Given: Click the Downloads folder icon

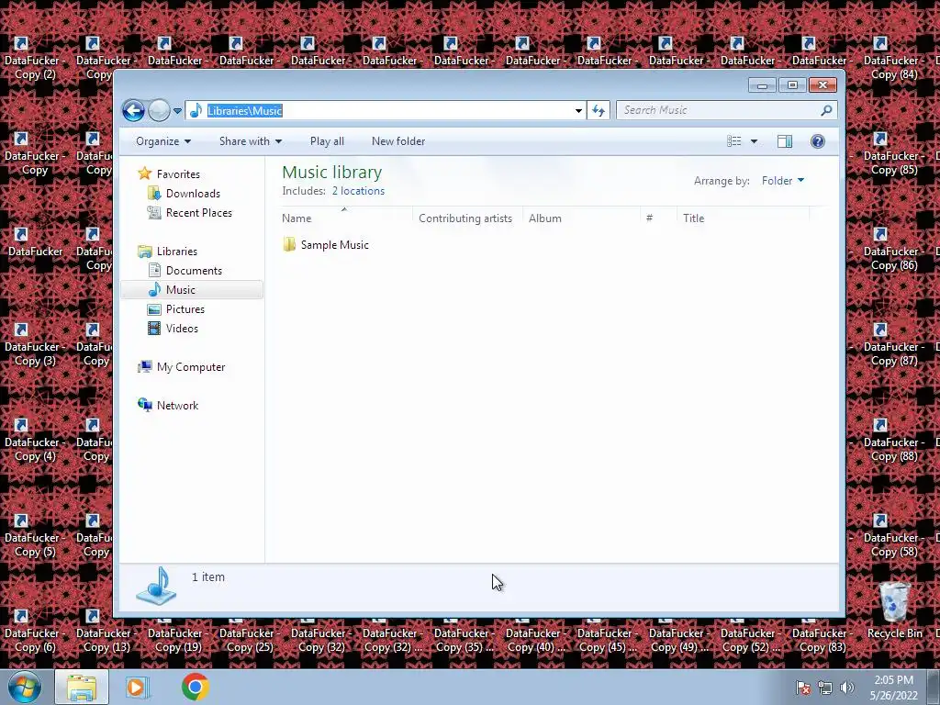Looking at the screenshot, I should pos(154,193).
